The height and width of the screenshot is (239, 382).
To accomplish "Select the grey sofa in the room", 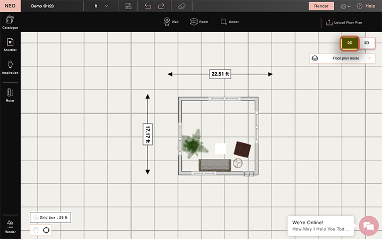I will click(215, 165).
